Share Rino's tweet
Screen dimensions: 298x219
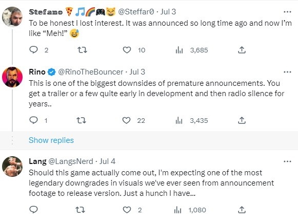click(242, 120)
